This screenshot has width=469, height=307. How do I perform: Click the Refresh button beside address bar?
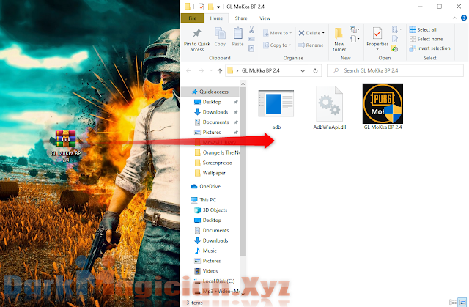point(315,71)
